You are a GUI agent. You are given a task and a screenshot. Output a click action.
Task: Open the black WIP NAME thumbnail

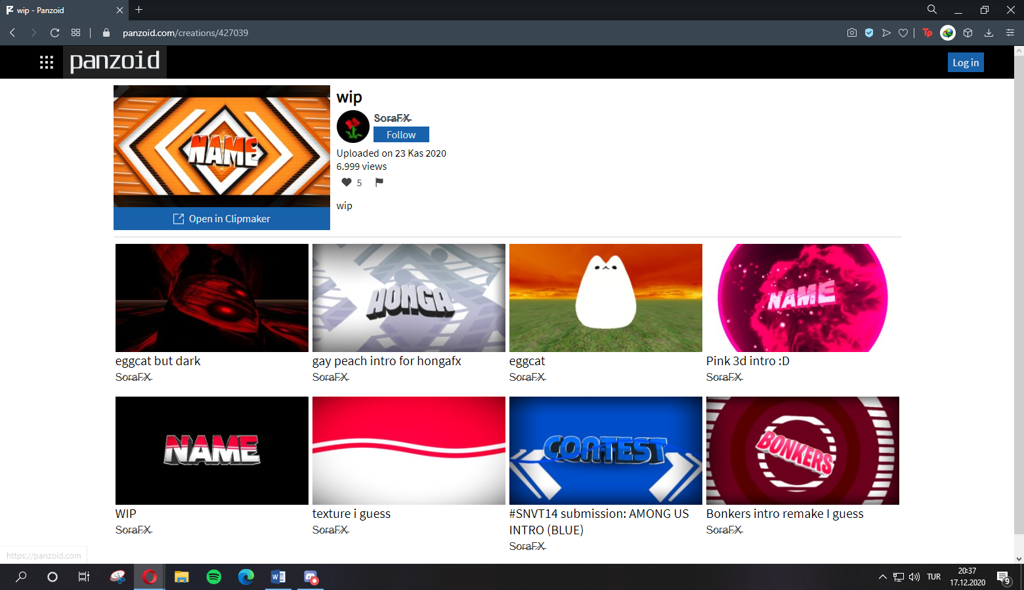click(212, 450)
